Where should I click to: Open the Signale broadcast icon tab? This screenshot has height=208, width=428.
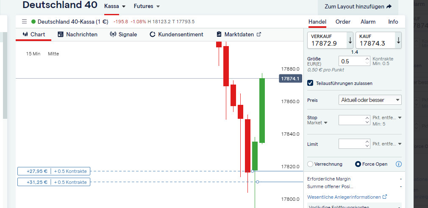click(x=113, y=34)
